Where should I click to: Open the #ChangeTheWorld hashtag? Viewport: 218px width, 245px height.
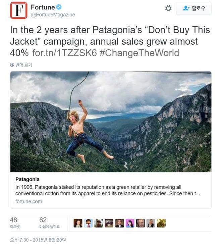[x=139, y=53]
